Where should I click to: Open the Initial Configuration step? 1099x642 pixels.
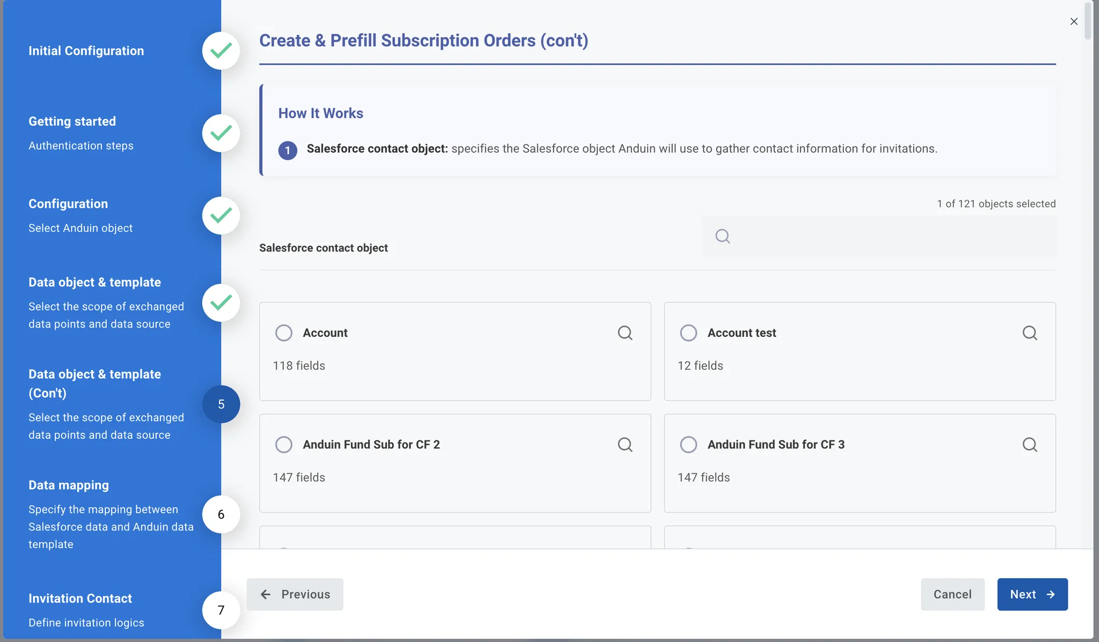tap(86, 51)
